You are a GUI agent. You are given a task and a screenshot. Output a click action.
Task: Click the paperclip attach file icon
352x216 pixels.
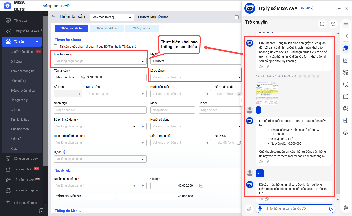249,209
